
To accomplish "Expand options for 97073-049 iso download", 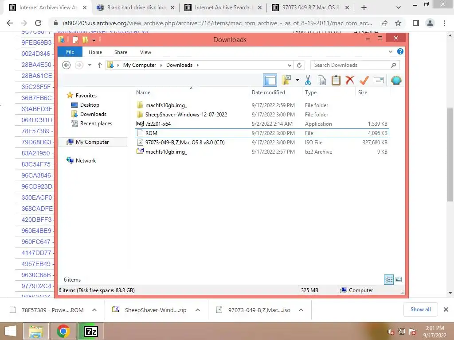I will (301, 310).
